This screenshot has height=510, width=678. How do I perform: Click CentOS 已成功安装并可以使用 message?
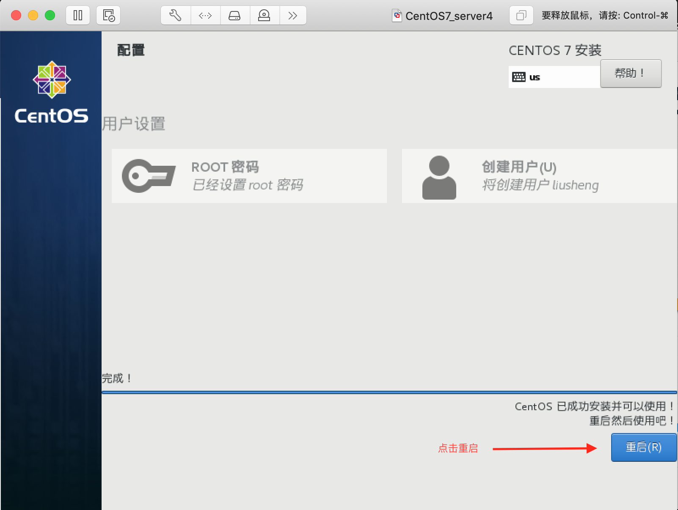point(595,406)
